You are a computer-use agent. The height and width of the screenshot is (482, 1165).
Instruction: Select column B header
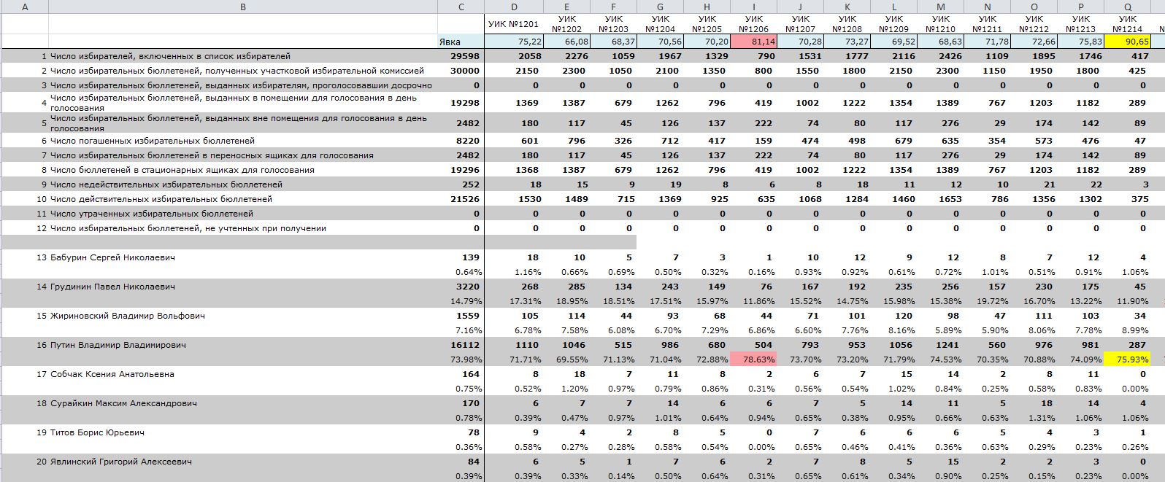pyautogui.click(x=243, y=7)
